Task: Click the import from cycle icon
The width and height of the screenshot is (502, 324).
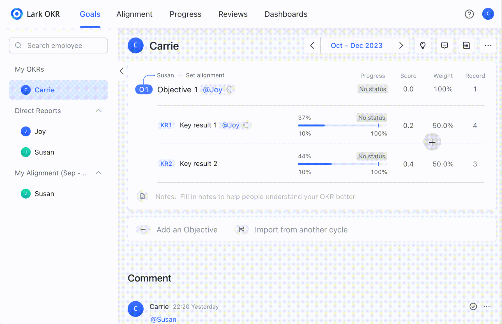Action: pos(241,230)
